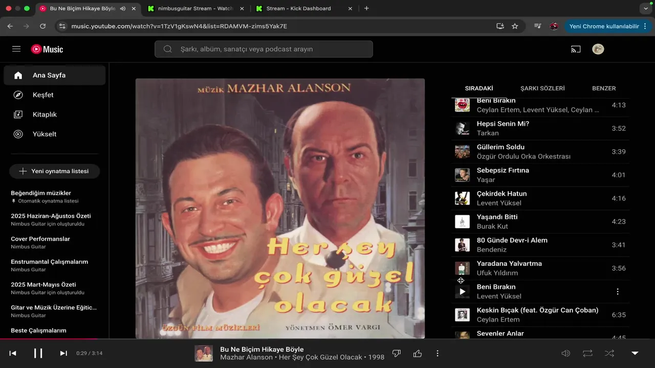Image resolution: width=655 pixels, height=368 pixels.
Task: Open the hamburger guide menu
Action: tap(16, 49)
